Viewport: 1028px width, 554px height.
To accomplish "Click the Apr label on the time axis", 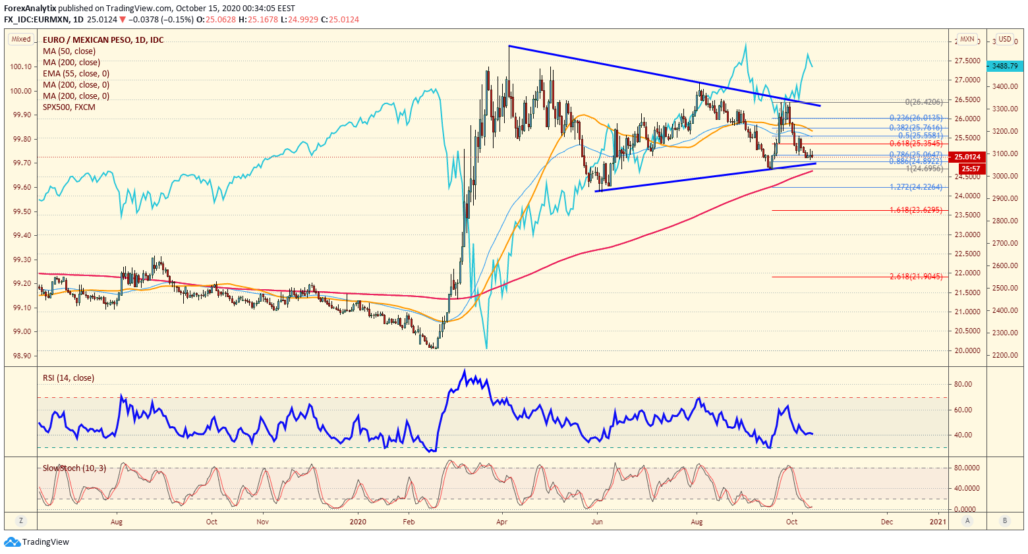I will [x=502, y=522].
